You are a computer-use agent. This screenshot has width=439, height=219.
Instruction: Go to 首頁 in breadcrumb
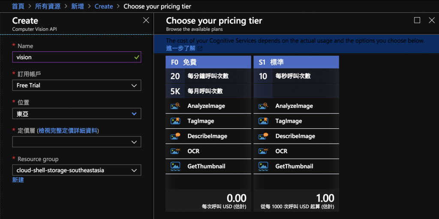point(18,6)
